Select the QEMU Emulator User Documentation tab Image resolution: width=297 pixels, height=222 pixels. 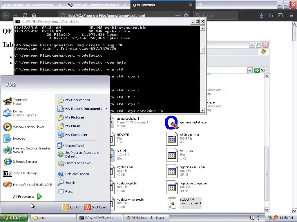pyautogui.click(x=28, y=5)
